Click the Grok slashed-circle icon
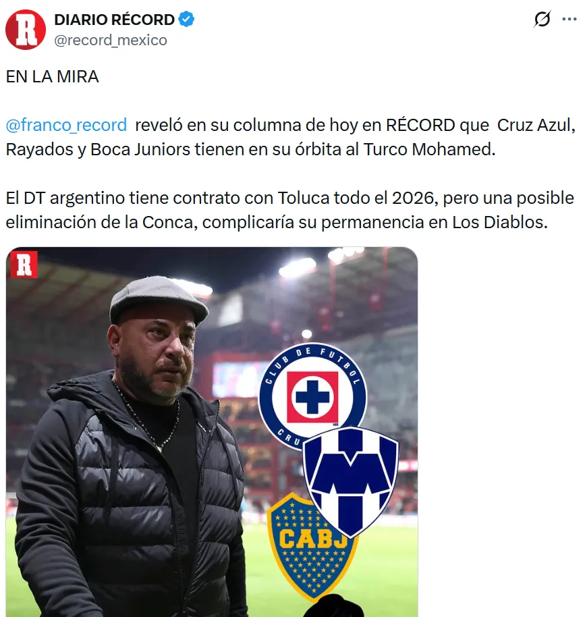The height and width of the screenshot is (617, 585). [542, 19]
